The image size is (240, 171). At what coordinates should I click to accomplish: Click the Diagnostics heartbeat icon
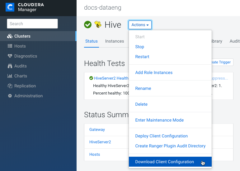click(10, 56)
